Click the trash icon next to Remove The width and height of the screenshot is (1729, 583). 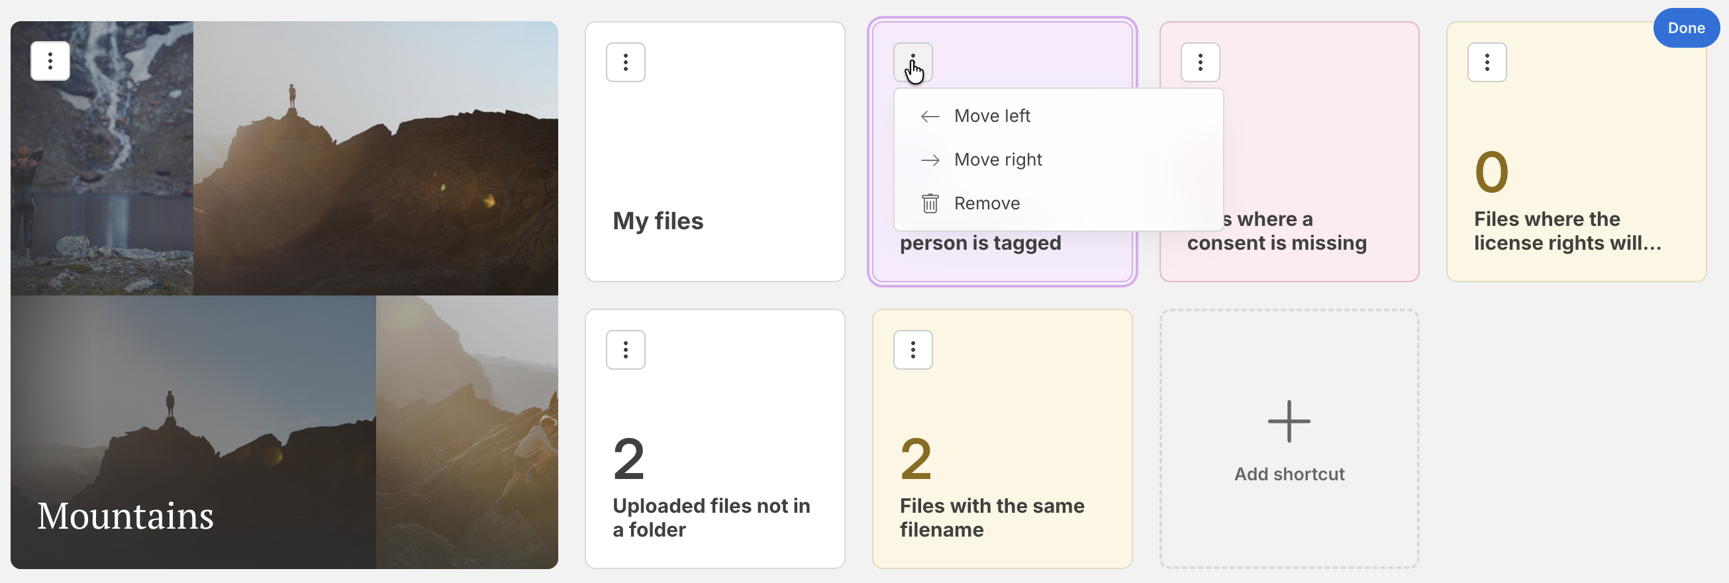pos(930,203)
